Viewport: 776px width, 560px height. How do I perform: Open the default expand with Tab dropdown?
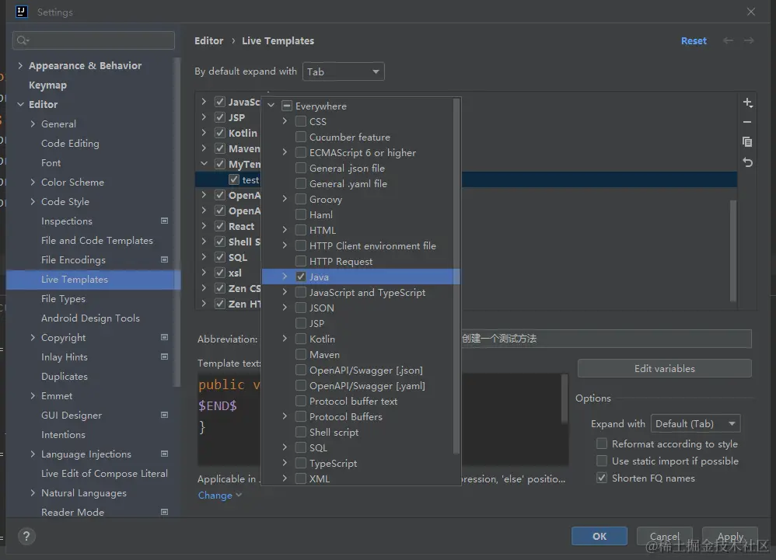[x=344, y=71]
